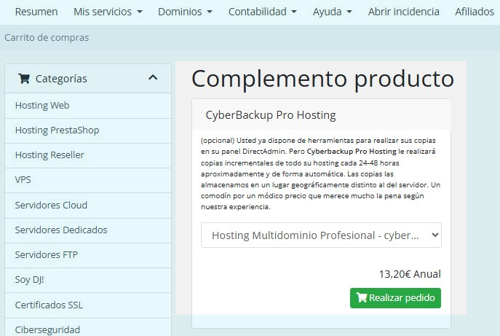Viewport: 500px width, 336px height.
Task: Expand the Dominios dropdown menu
Action: (185, 12)
